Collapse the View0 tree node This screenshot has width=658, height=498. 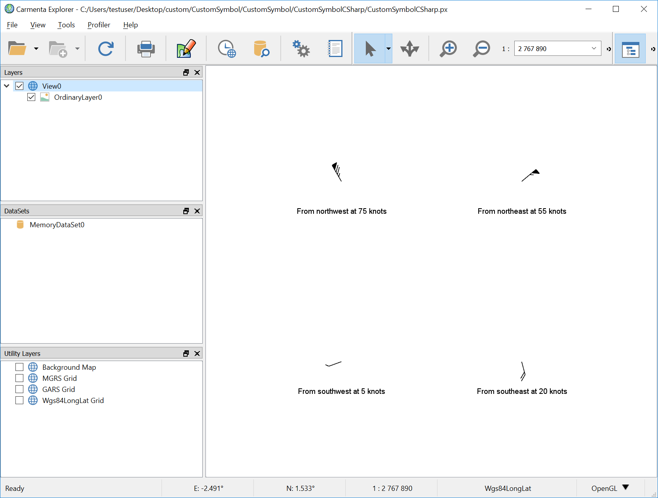7,86
